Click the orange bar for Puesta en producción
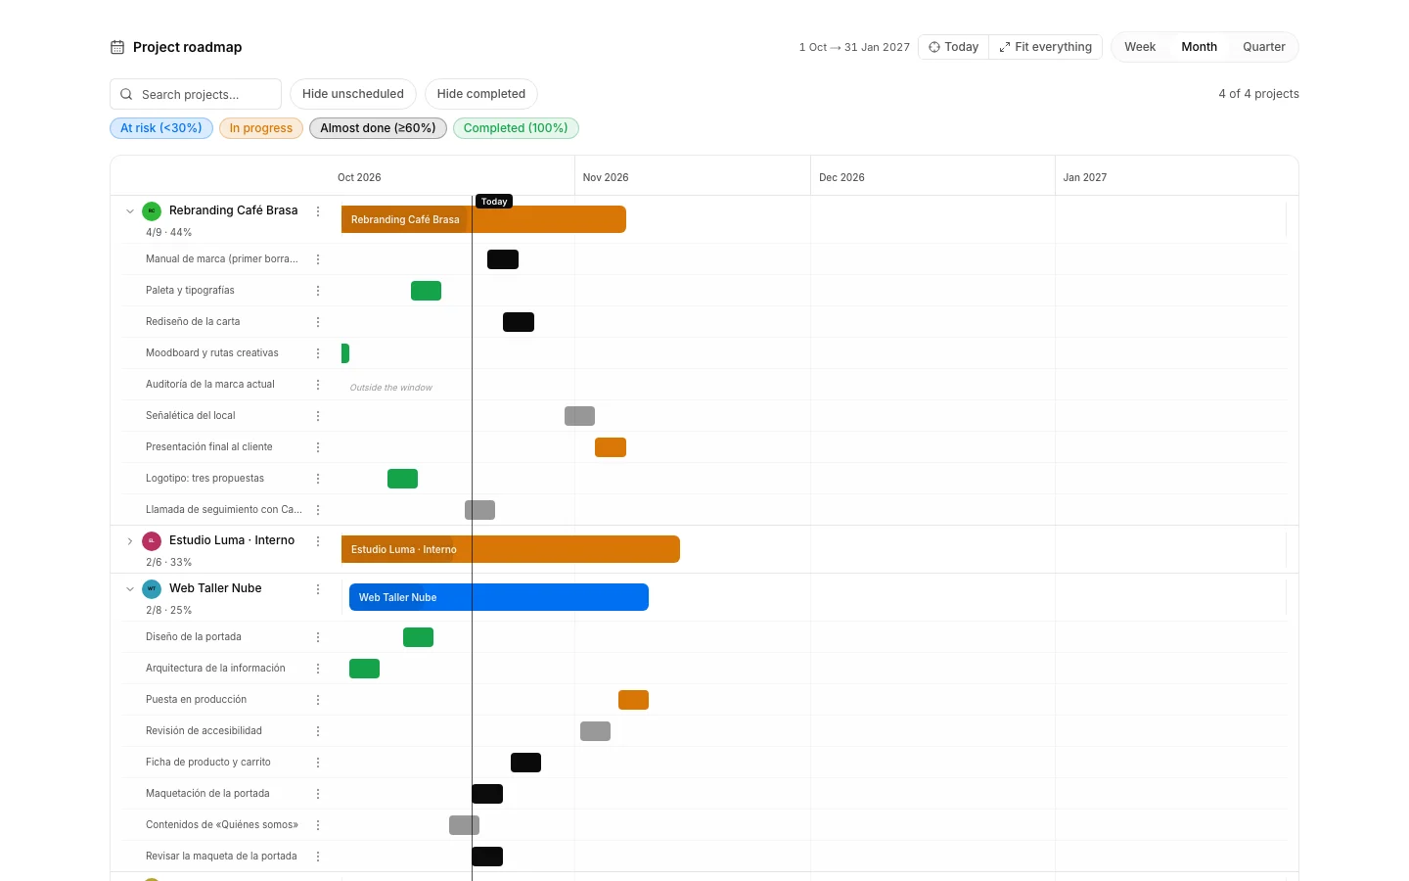 (x=634, y=700)
